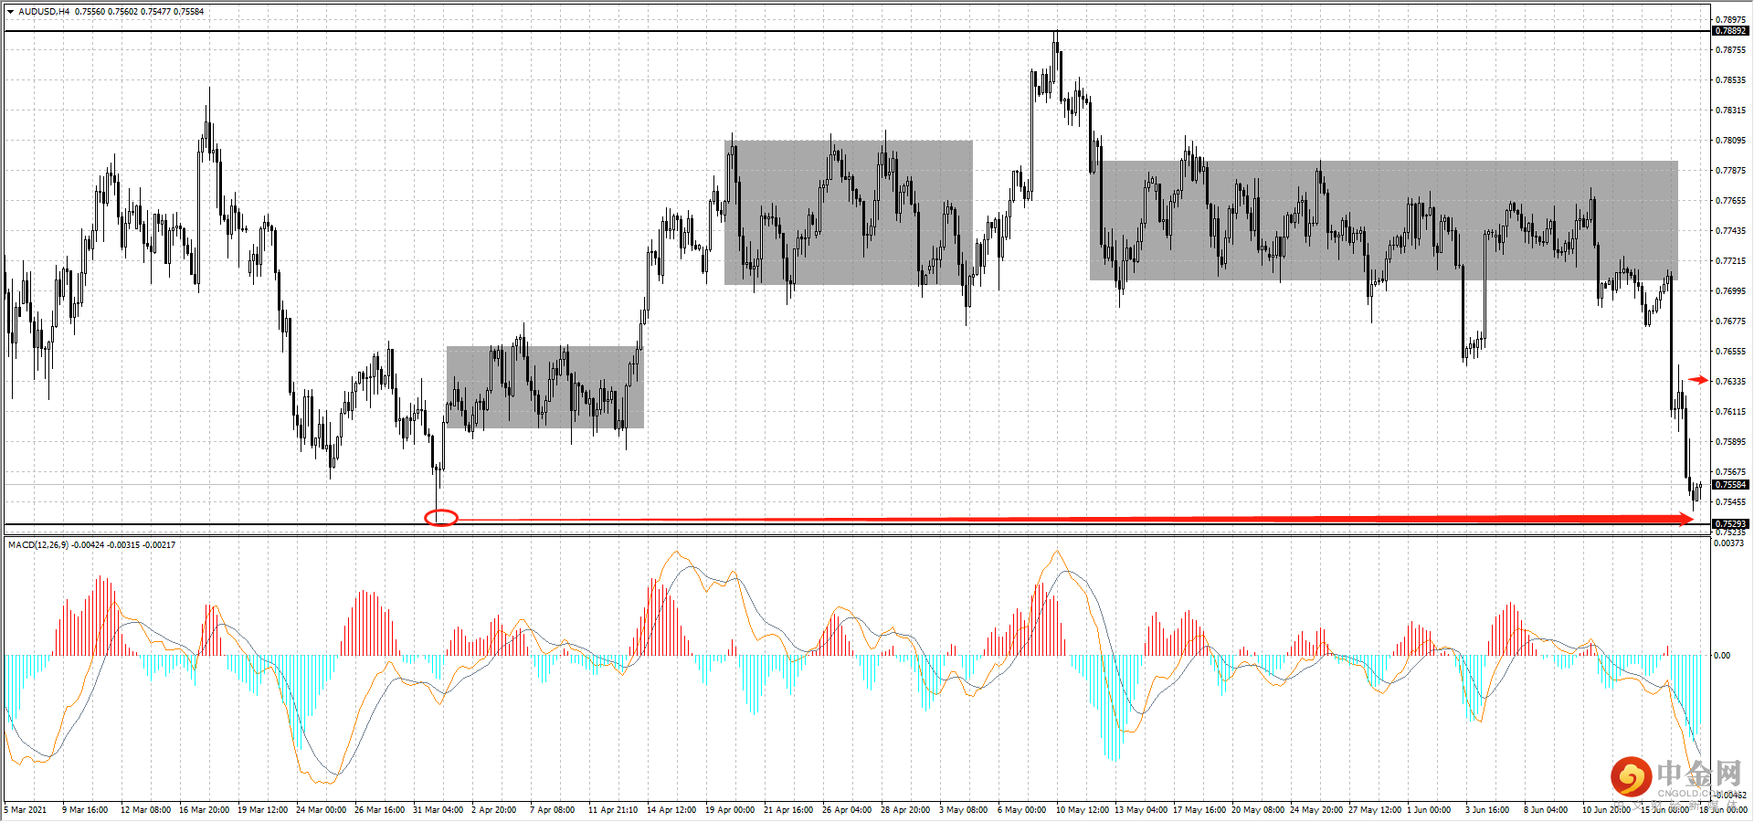Click the 3 May 08:00 time label
This screenshot has height=822, width=1754.
964,810
